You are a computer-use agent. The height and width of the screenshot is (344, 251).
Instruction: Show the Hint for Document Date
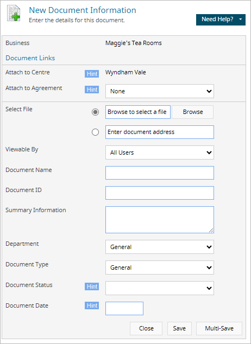coord(92,305)
